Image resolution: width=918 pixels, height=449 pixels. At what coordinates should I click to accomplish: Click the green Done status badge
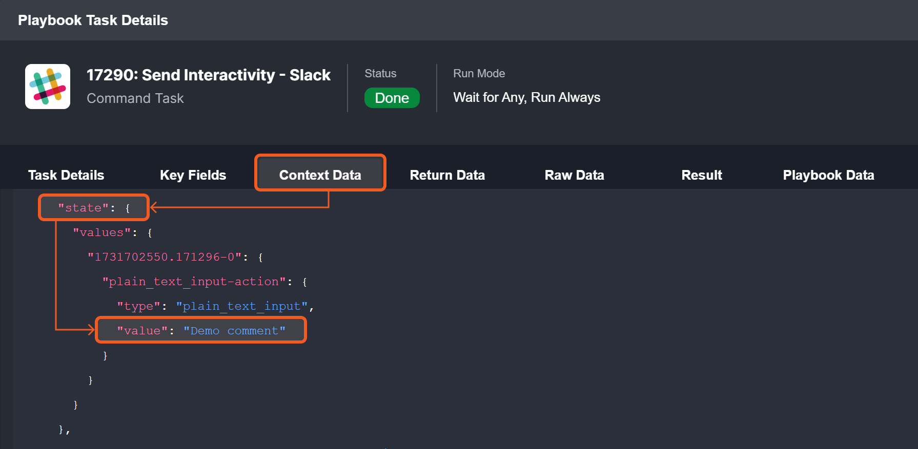tap(392, 98)
